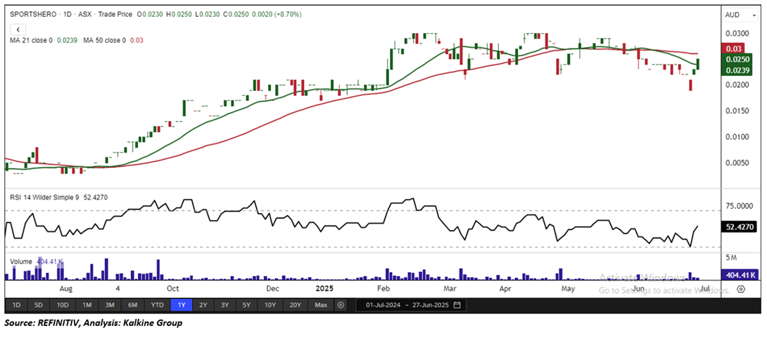Screen dimensions: 767x338
Task: Click the 0.0150 price axis label
Action: (x=737, y=111)
